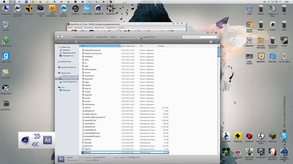Toggle the preview pane button in Explorer

(211, 42)
